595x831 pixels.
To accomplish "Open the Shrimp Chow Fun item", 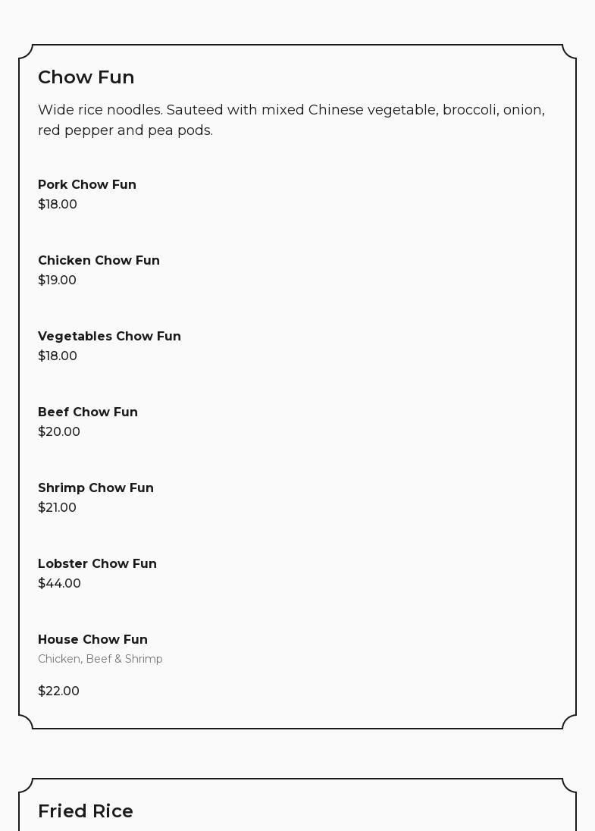I will pyautogui.click(x=96, y=488).
